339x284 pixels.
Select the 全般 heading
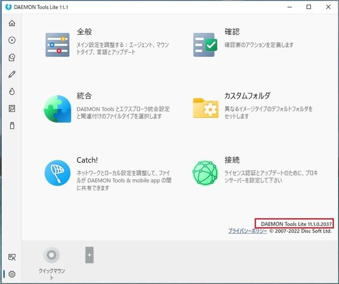click(84, 32)
